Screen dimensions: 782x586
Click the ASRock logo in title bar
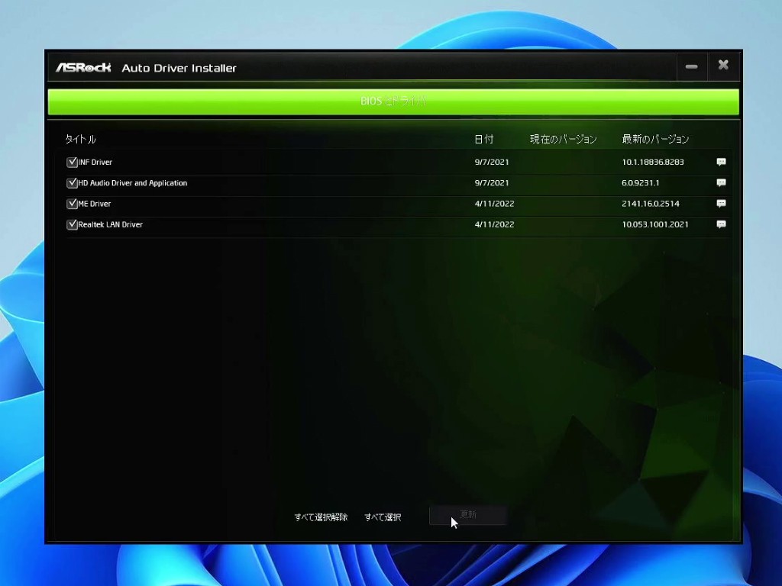pos(83,67)
